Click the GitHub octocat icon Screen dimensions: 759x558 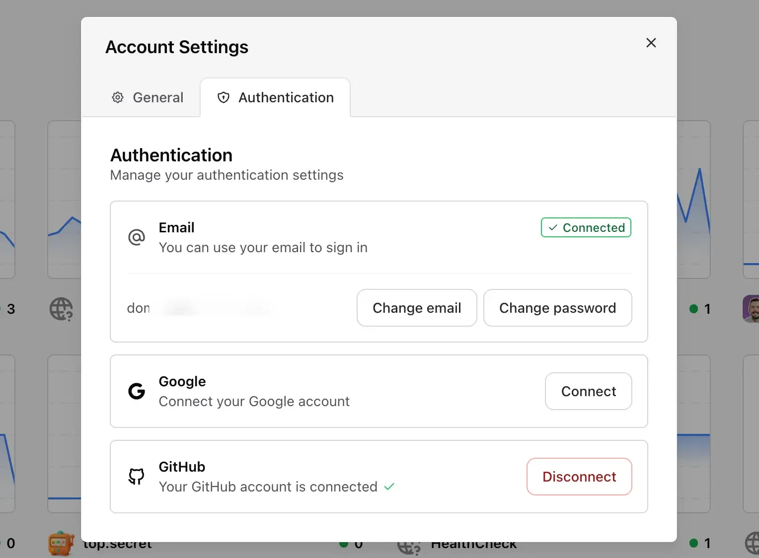pyautogui.click(x=136, y=477)
